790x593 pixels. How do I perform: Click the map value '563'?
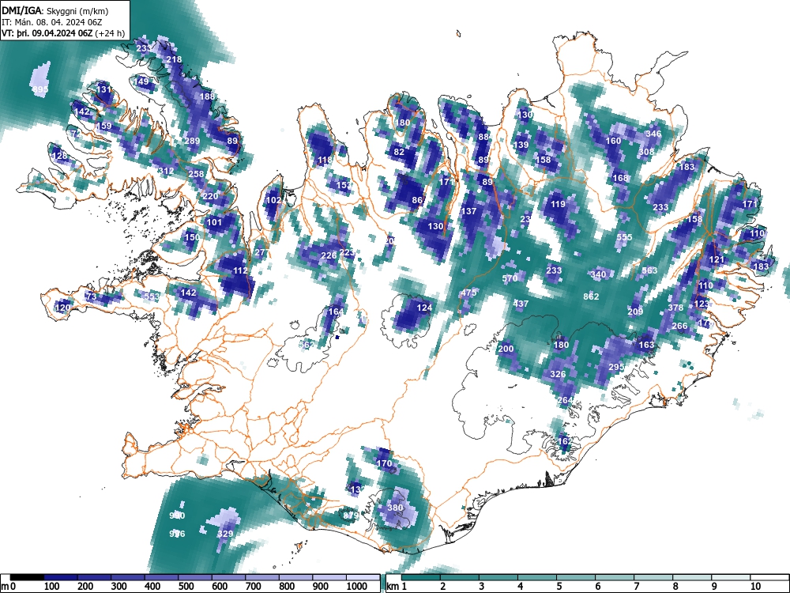tap(649, 270)
